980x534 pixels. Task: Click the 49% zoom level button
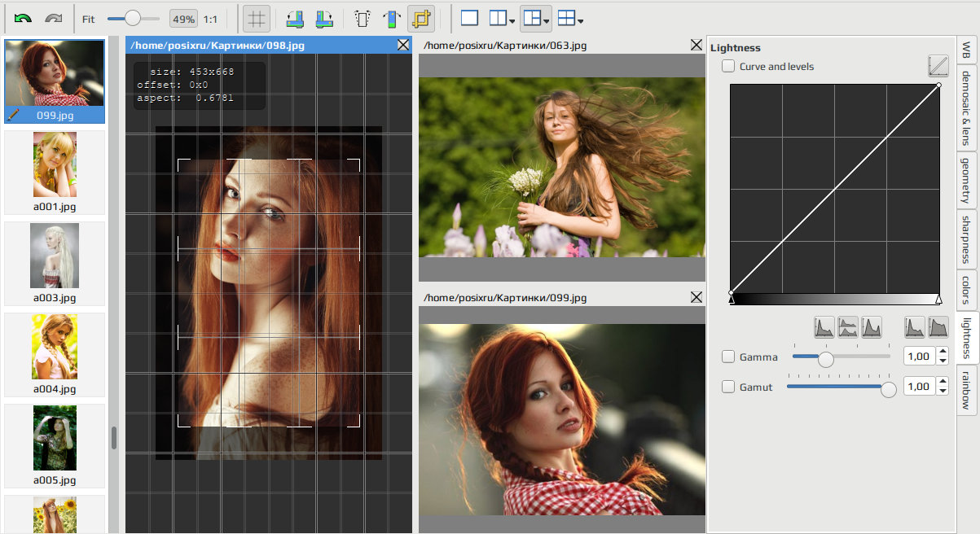point(182,19)
